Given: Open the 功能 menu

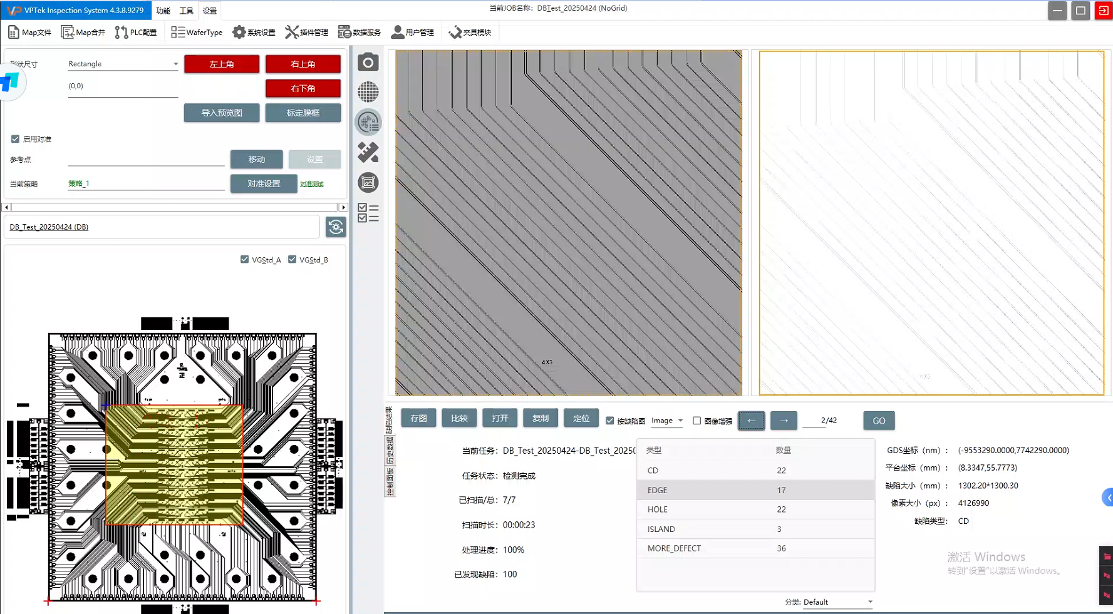Looking at the screenshot, I should 163,11.
